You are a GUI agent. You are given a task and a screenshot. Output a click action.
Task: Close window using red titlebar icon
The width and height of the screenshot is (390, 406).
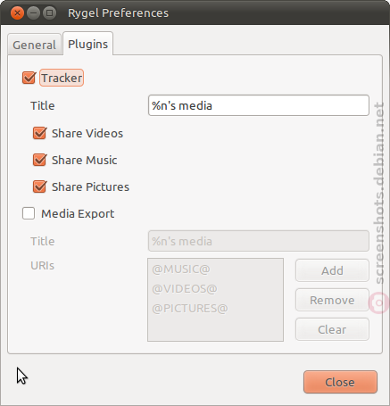[17, 13]
